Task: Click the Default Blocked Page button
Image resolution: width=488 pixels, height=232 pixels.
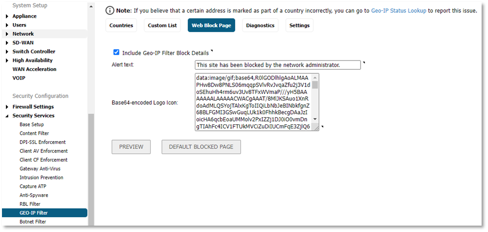Action: coord(201,146)
